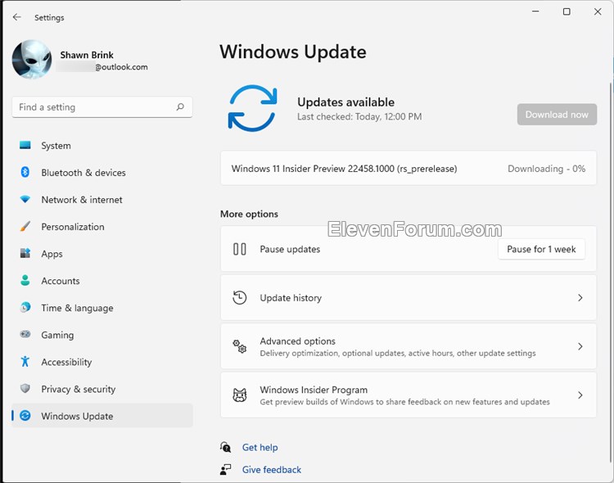Close the Settings window

[598, 11]
